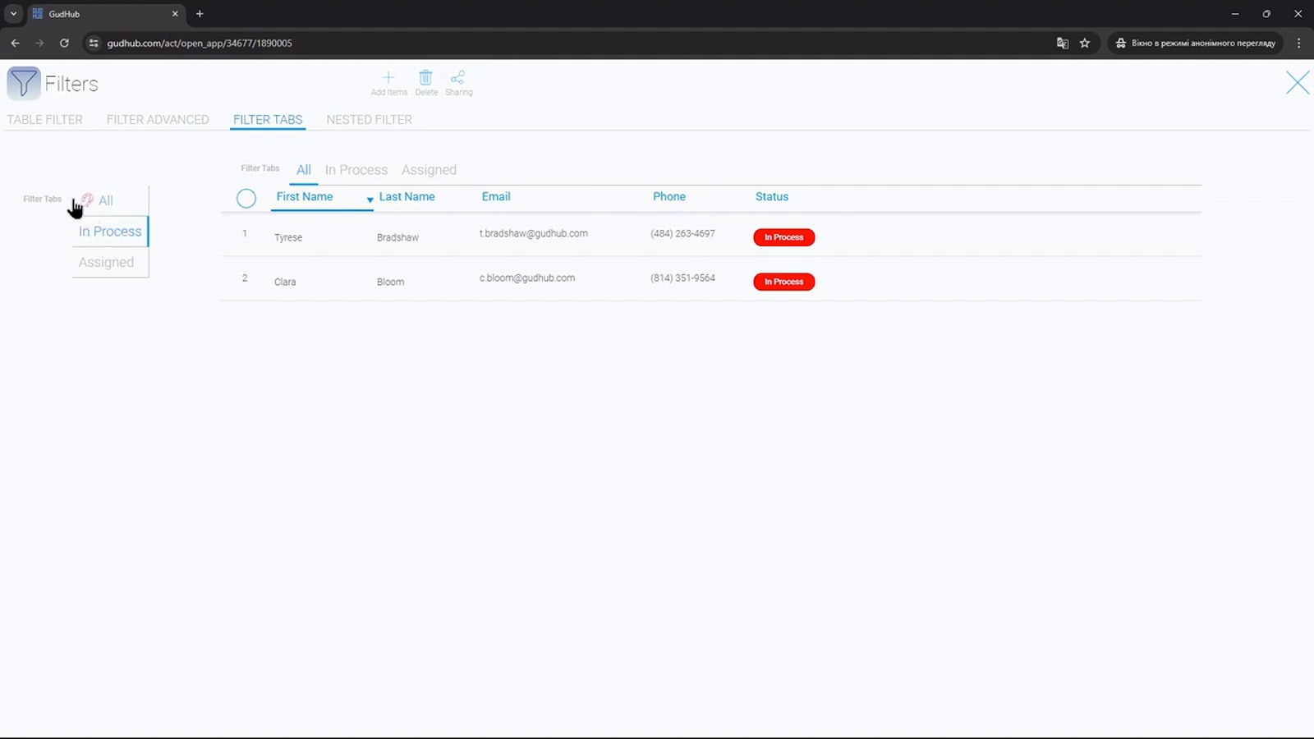Bookmark this page with the star icon

click(1085, 43)
